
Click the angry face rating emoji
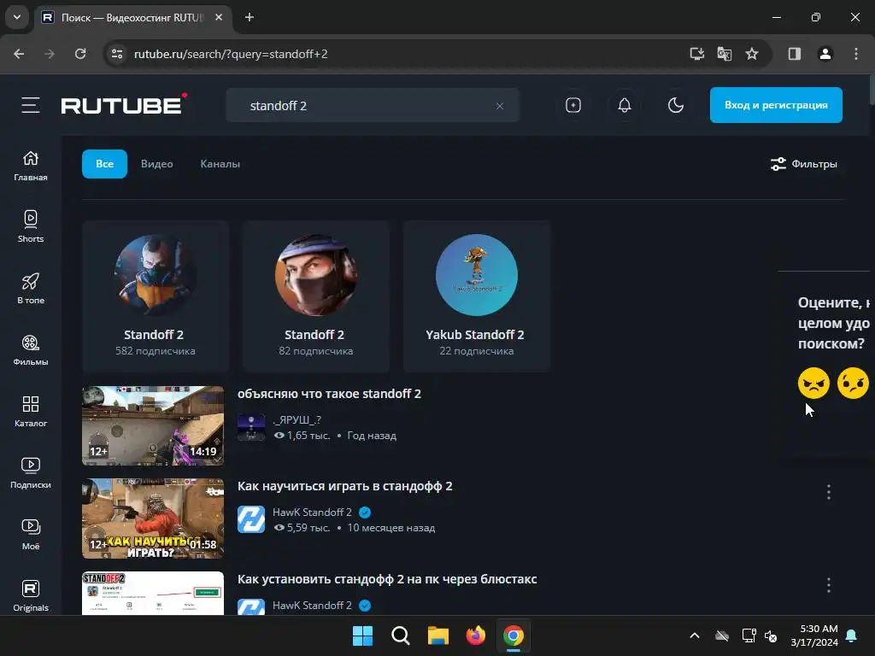coord(813,384)
